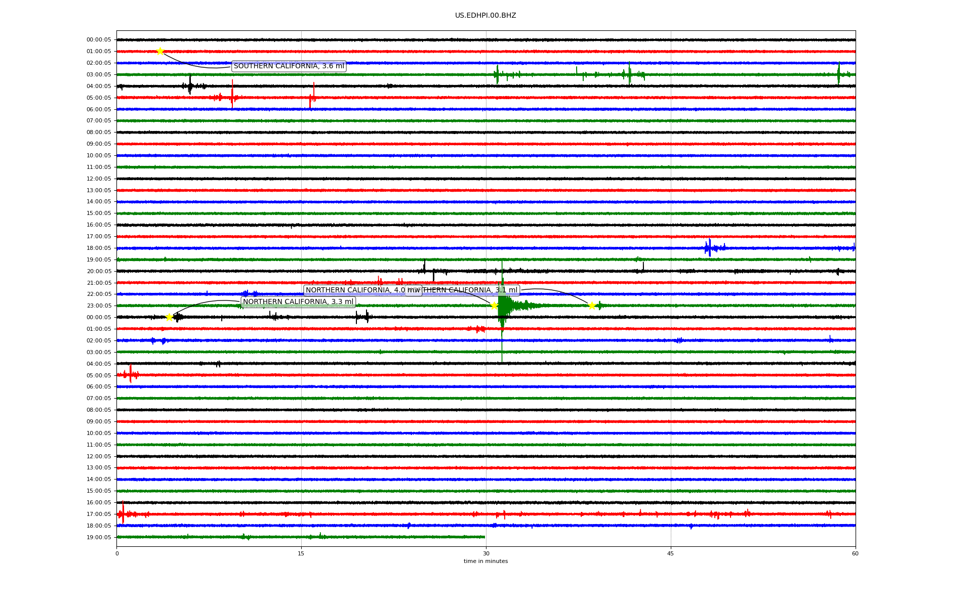Select the 'SOUTHERN CALIFORNIA, 3.6 ml' annotation label
972x607 pixels.
[x=289, y=66]
